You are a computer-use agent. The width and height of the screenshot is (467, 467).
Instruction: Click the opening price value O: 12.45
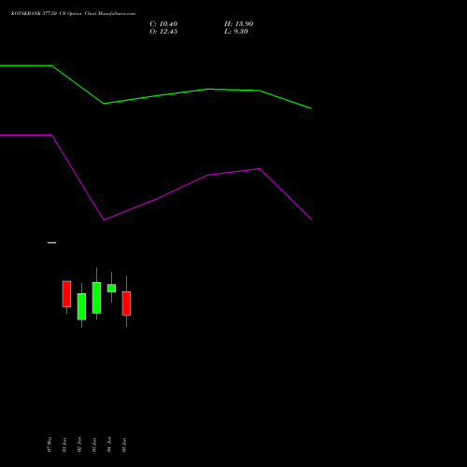coord(163,32)
